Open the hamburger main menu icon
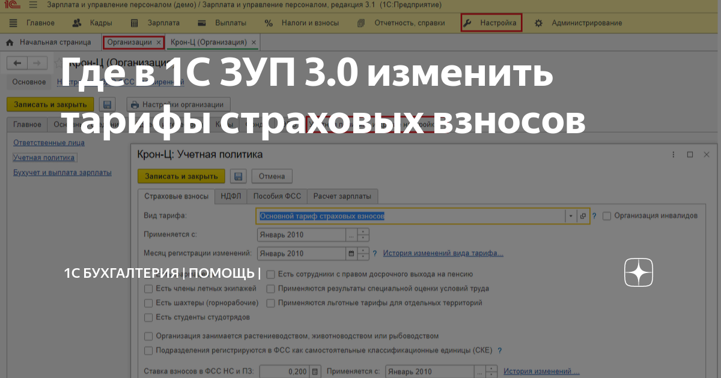721x378 pixels. 34,5
